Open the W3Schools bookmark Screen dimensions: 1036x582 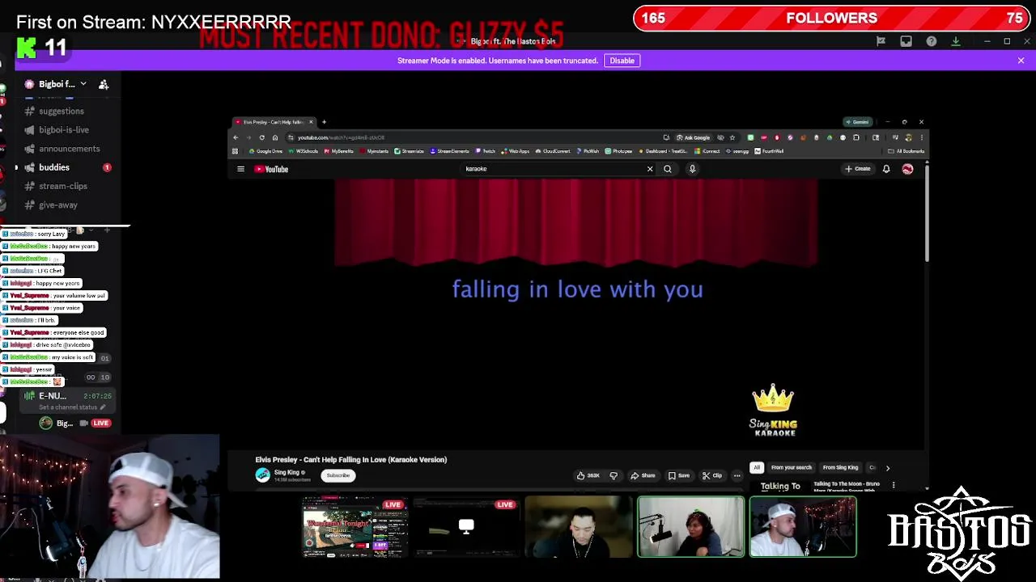tap(304, 151)
